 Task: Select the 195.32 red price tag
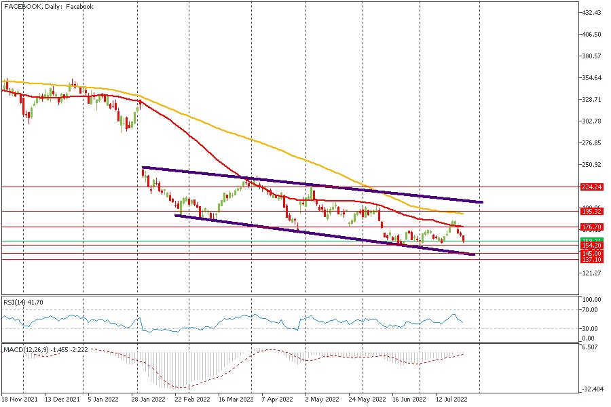point(592,212)
